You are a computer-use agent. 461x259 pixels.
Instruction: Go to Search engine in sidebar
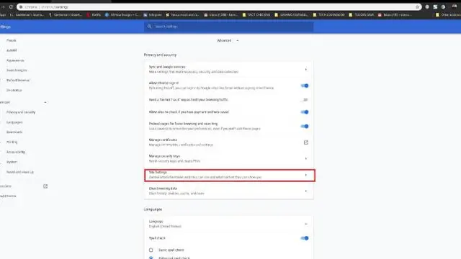point(17,71)
